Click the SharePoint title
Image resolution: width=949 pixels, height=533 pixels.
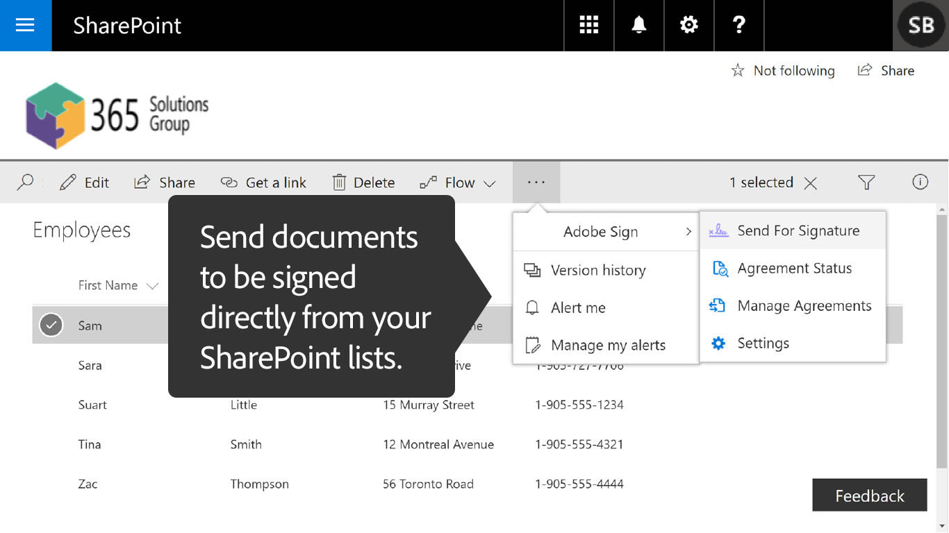(x=127, y=26)
